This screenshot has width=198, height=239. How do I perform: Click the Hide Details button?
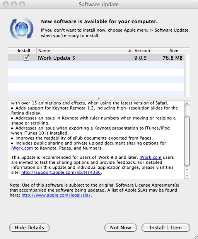click(29, 227)
